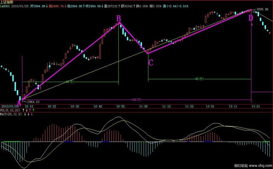Click the 3005.96 high price label

tap(262, 10)
